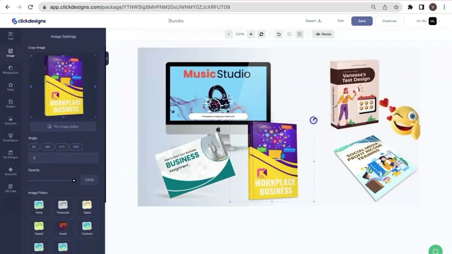Image resolution: width=452 pixels, height=254 pixels.
Task: Open the Text tool in sidebar
Action: (11, 36)
